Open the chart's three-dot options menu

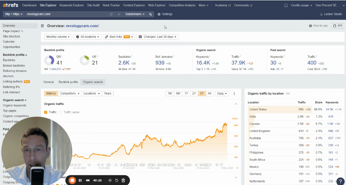point(234,93)
